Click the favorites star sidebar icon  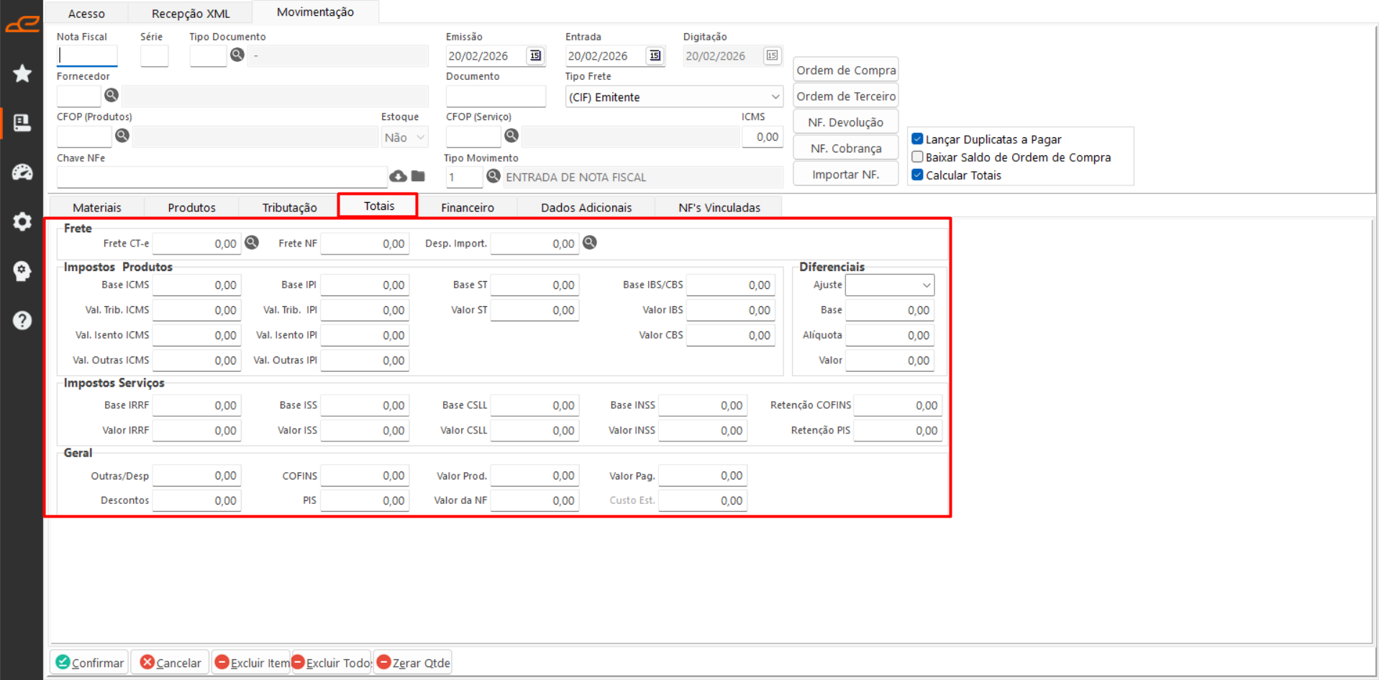point(22,73)
